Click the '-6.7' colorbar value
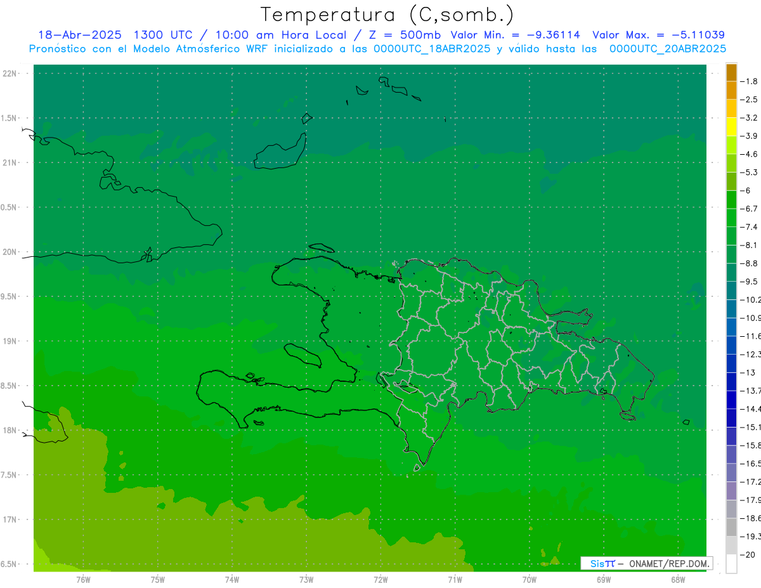Image resolution: width=761 pixels, height=588 pixels. (750, 208)
